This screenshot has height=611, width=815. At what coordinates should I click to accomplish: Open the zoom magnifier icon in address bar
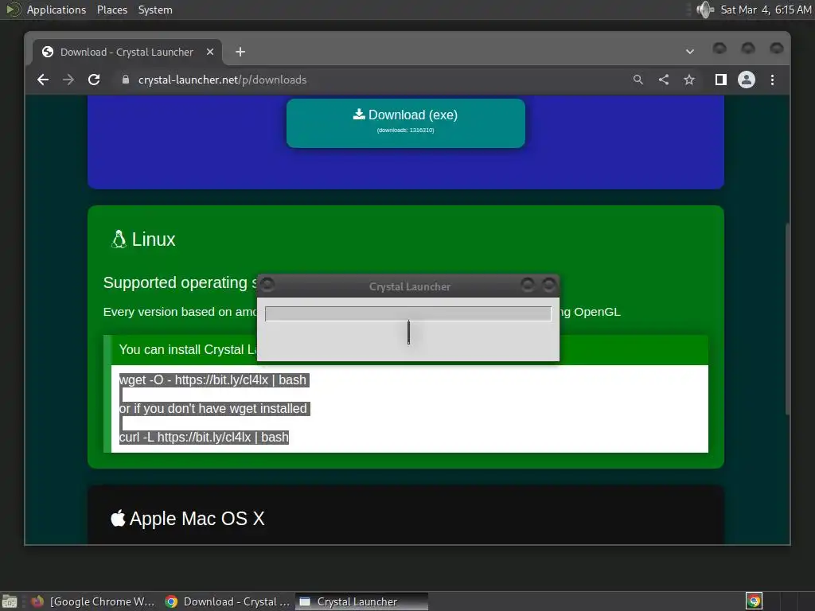point(638,80)
